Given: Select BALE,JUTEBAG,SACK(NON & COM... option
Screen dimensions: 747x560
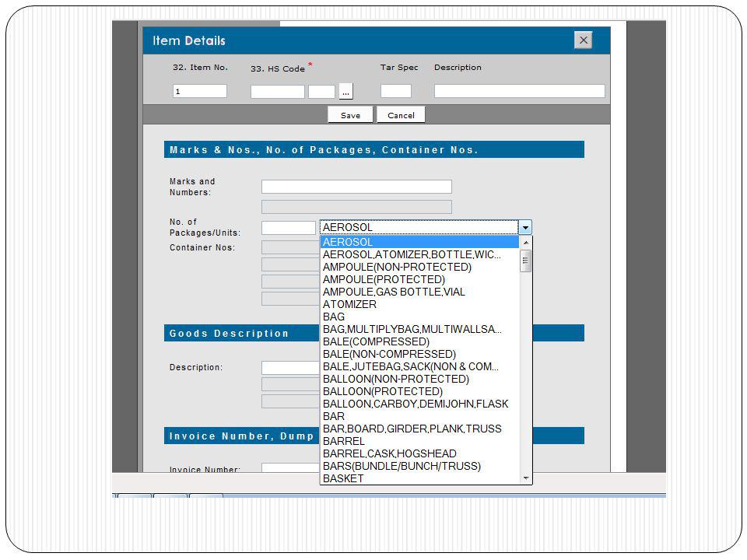Looking at the screenshot, I should (419, 366).
